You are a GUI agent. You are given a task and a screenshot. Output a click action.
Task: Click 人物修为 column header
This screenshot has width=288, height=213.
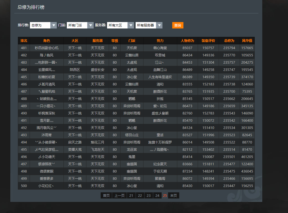[x=187, y=41]
